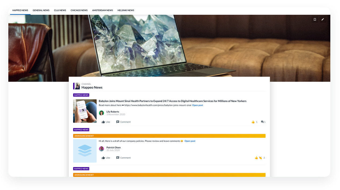Open the Chicago News tab
This screenshot has height=190, width=340.
79,10
